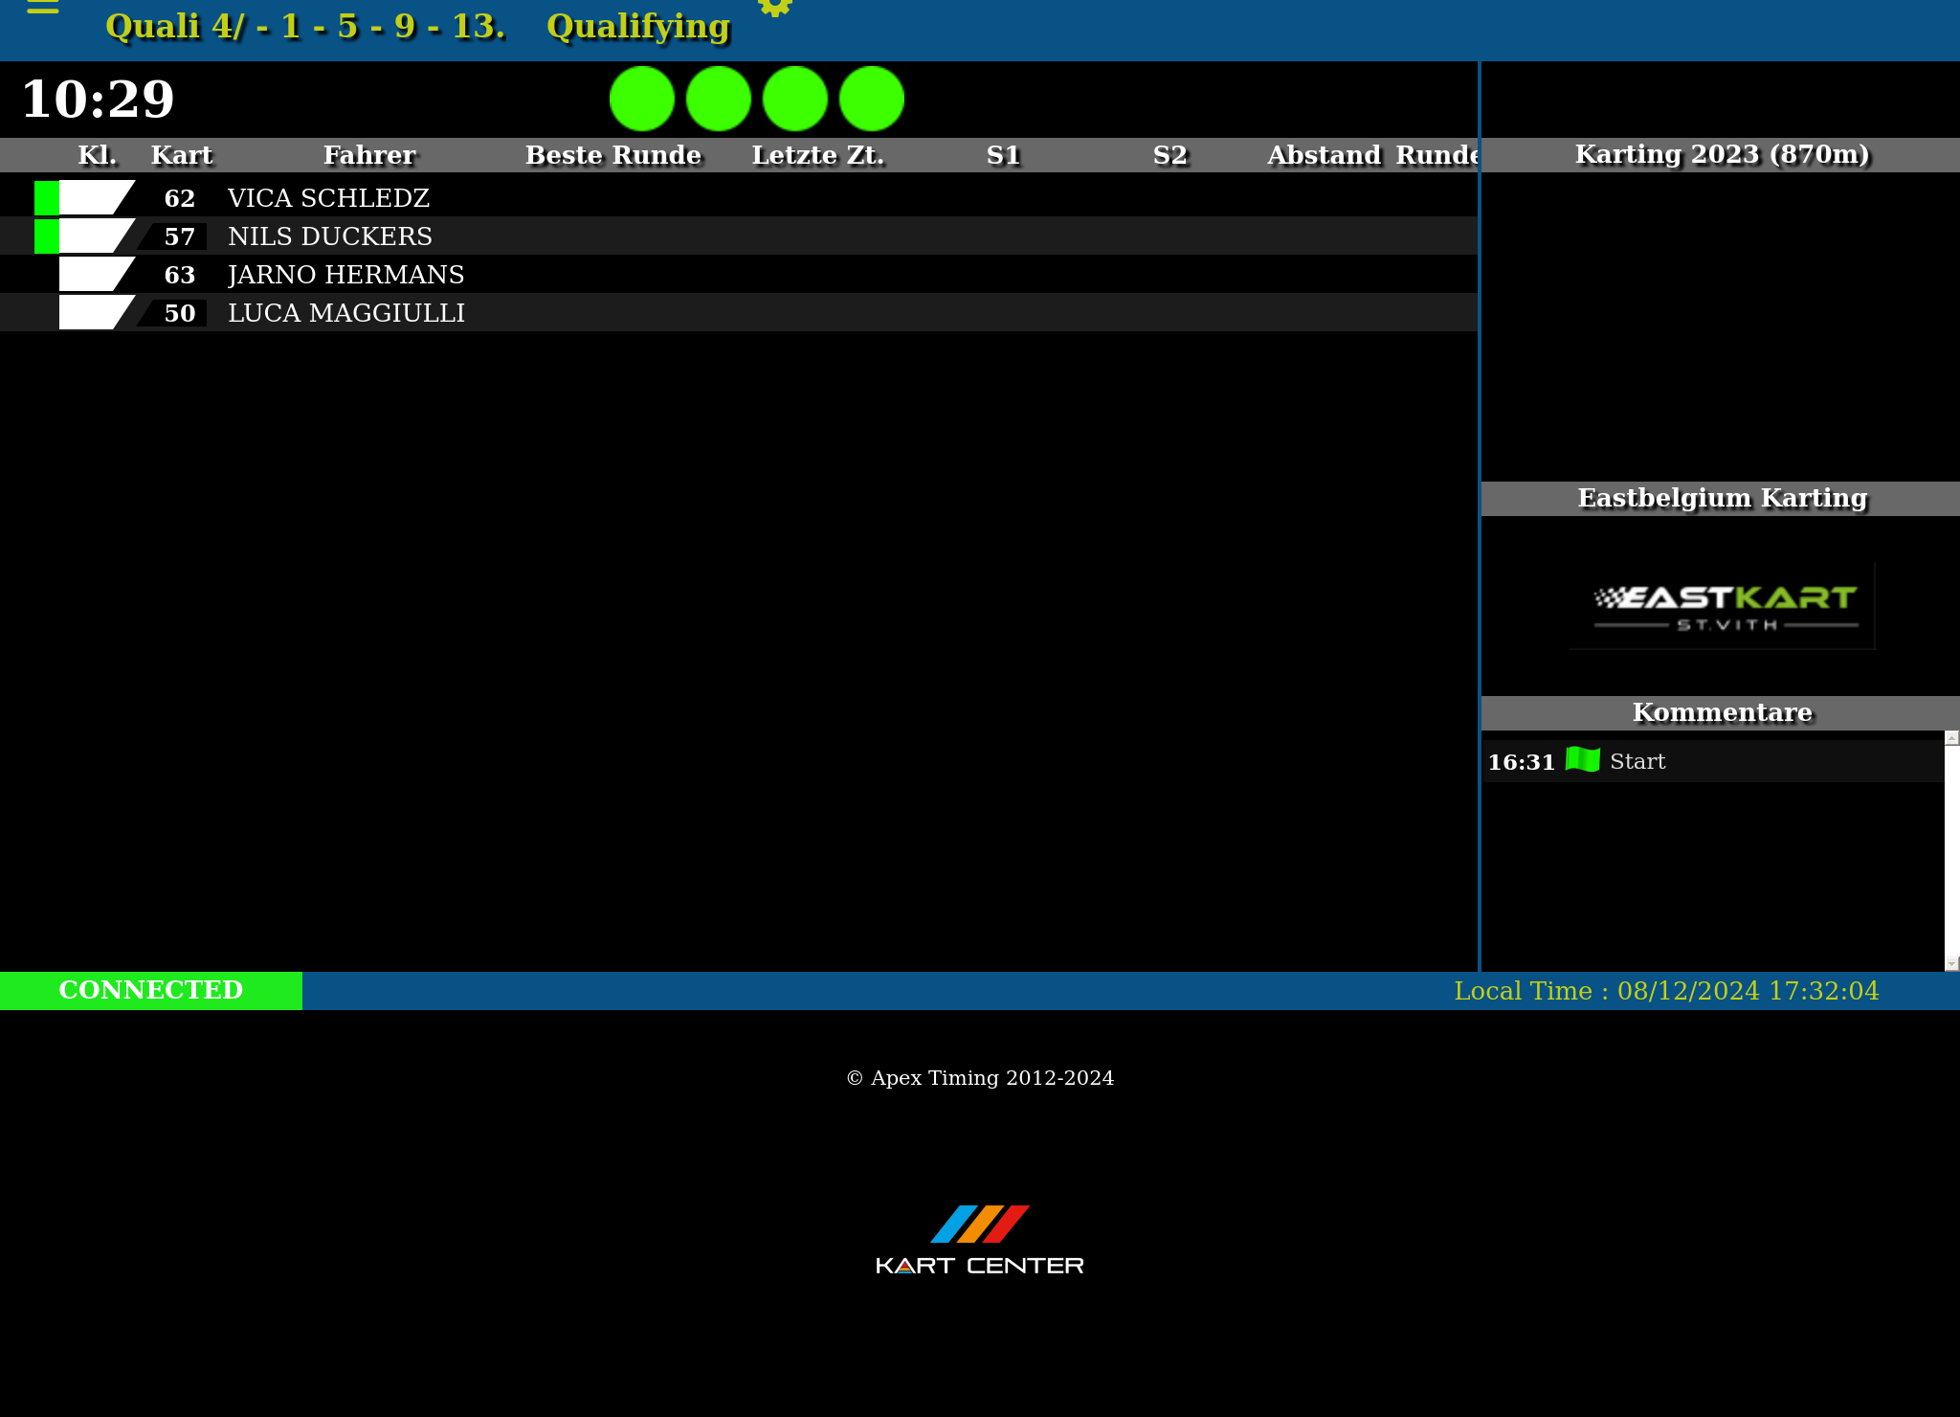This screenshot has height=1417, width=1960.
Task: Click green indicator beside kart 57
Action: (x=46, y=236)
